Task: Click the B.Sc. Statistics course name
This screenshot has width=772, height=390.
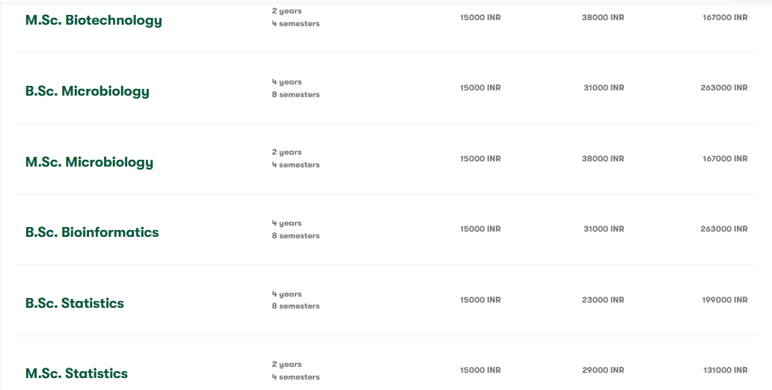Action: pyautogui.click(x=75, y=303)
